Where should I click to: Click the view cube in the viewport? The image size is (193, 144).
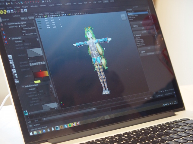(123, 17)
